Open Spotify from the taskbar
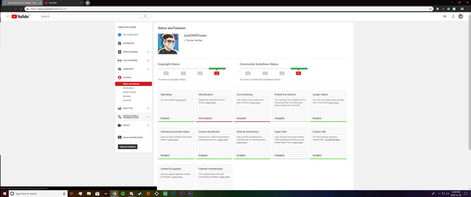471x197 pixels. point(122,194)
